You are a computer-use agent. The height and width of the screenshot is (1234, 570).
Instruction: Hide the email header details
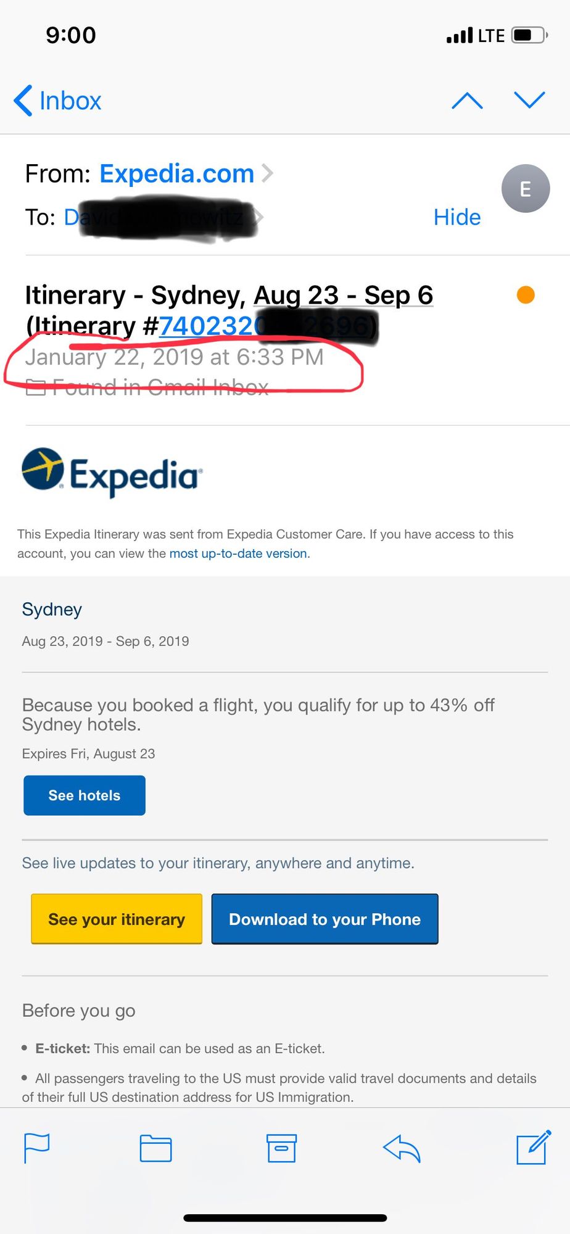point(456,217)
